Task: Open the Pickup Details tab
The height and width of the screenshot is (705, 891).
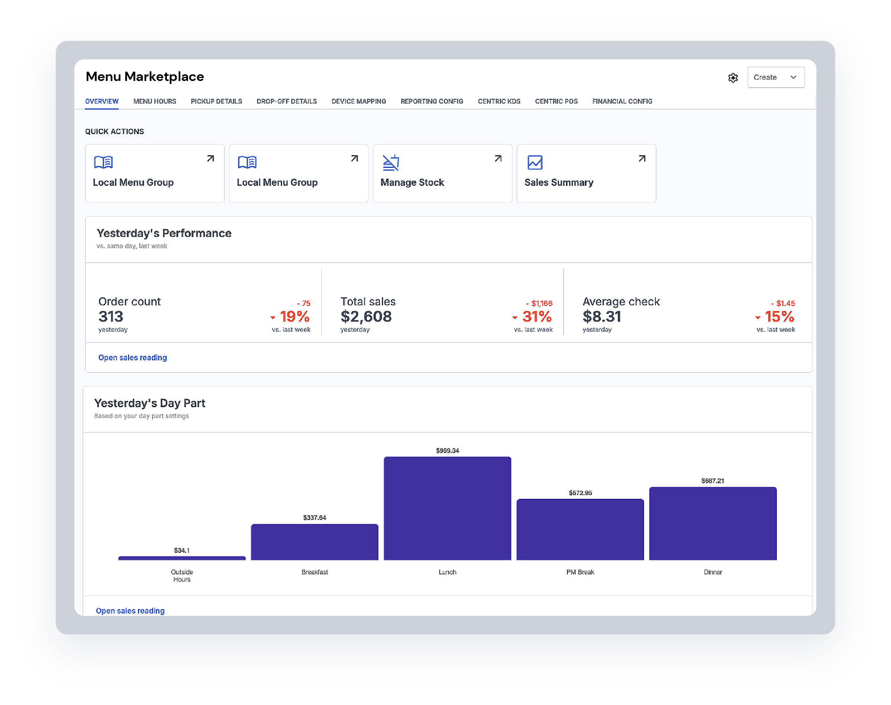Action: point(216,101)
